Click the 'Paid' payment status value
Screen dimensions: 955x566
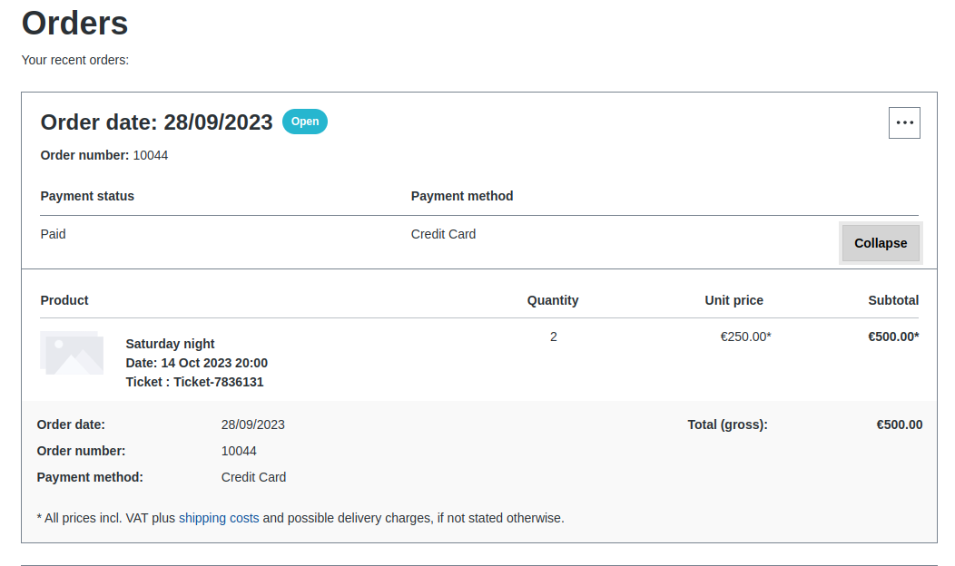click(53, 234)
